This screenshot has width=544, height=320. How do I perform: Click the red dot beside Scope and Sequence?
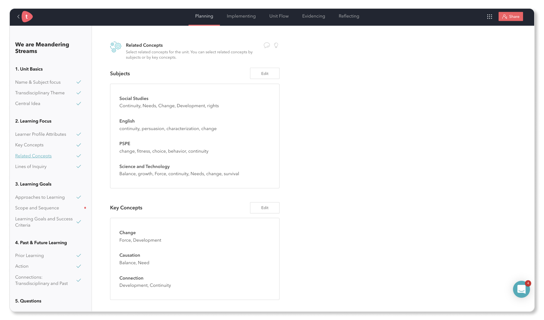pos(85,208)
